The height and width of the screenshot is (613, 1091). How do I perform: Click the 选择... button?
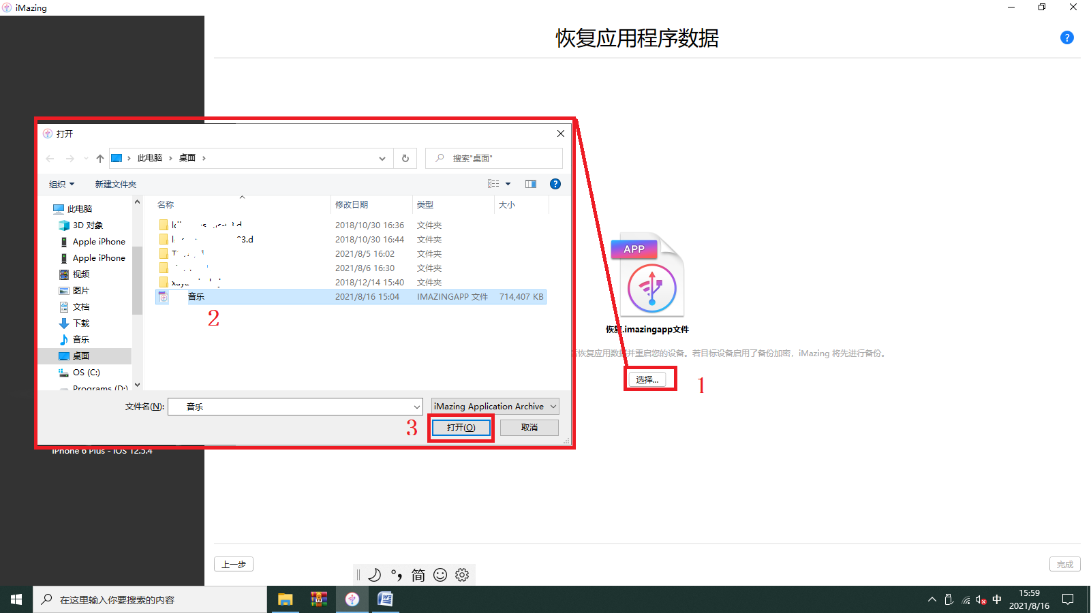click(647, 379)
